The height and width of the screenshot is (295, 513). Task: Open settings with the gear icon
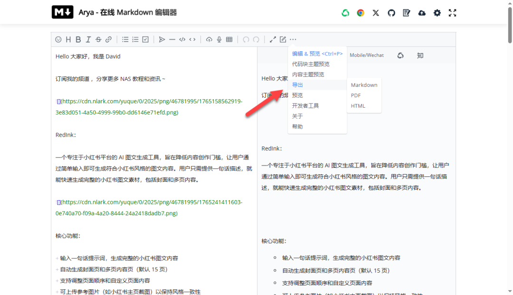[437, 13]
